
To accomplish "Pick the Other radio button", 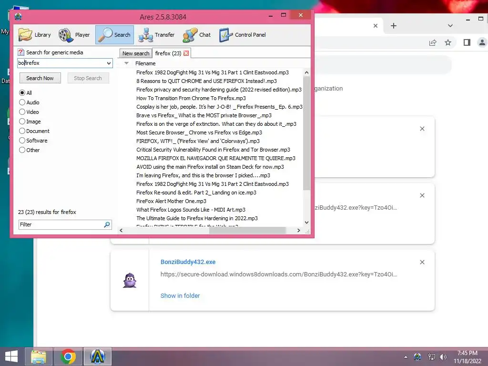I will coord(22,150).
